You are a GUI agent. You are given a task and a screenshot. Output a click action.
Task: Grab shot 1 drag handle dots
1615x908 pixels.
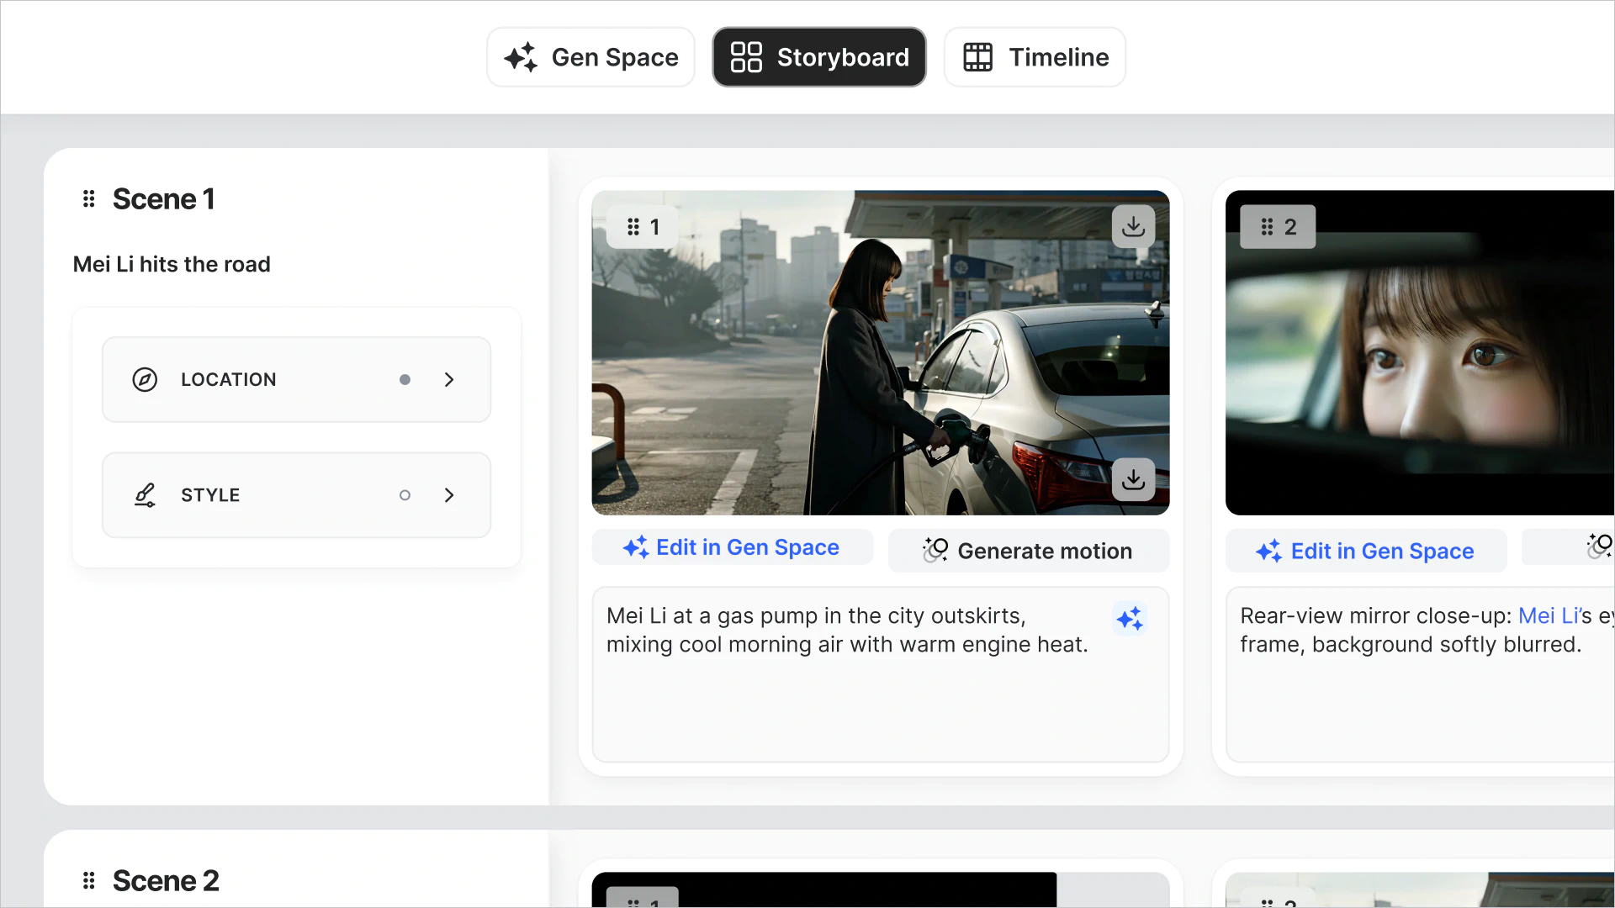(633, 227)
